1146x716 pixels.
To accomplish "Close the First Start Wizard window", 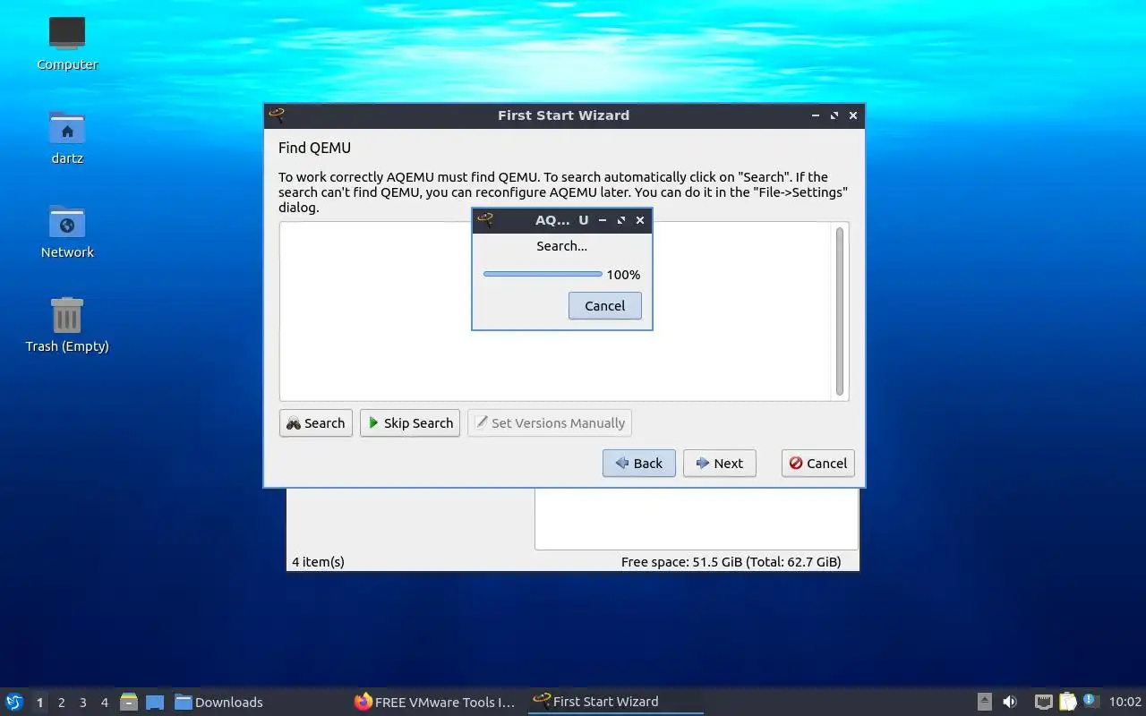I will click(x=853, y=115).
